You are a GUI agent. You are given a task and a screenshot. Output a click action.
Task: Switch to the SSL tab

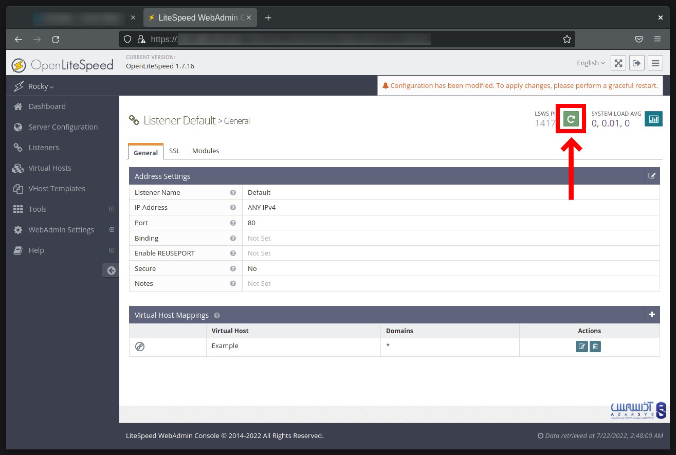click(x=175, y=151)
